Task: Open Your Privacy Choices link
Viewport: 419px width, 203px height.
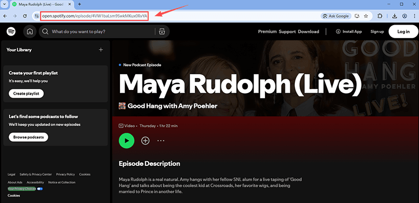Action: point(21,189)
